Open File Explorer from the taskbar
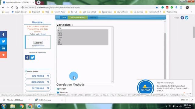This screenshot has width=195, height=109. (x=12, y=106)
